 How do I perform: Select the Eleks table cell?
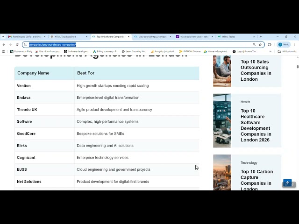point(44,146)
